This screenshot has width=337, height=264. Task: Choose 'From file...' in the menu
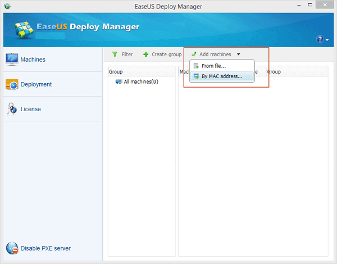(213, 66)
